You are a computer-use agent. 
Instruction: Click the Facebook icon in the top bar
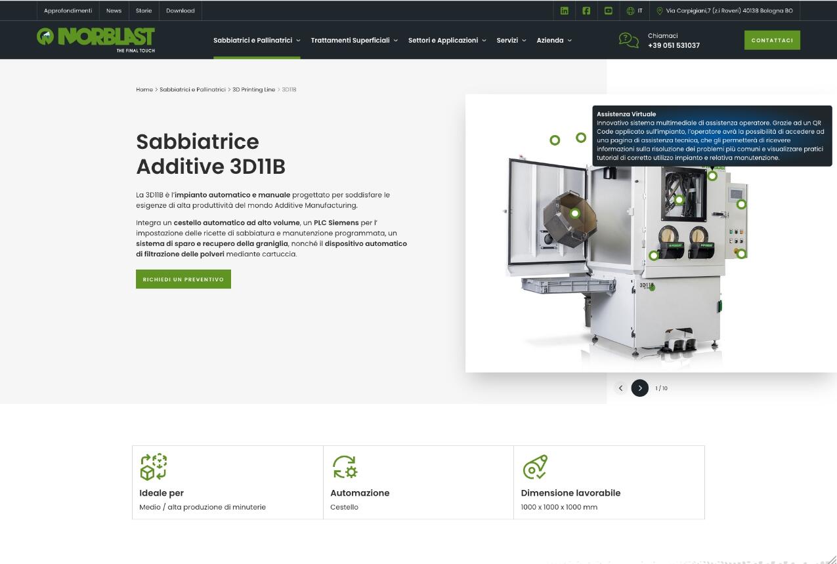tap(586, 10)
